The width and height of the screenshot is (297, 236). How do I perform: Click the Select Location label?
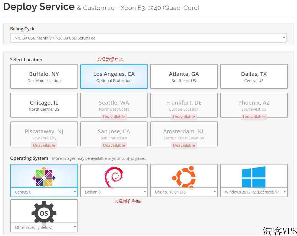pos(26,60)
